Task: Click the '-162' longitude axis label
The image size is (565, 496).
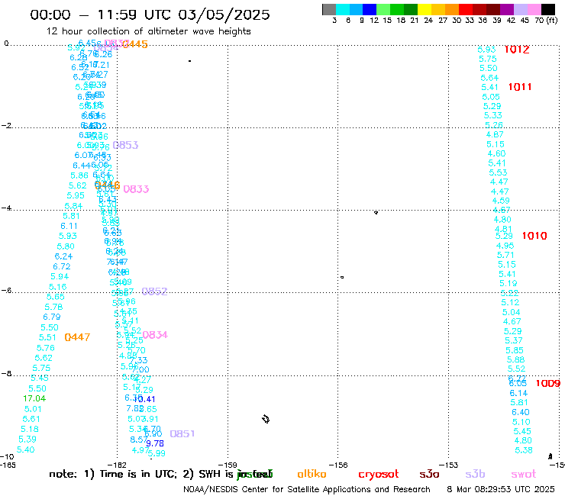Action: pos(118,465)
